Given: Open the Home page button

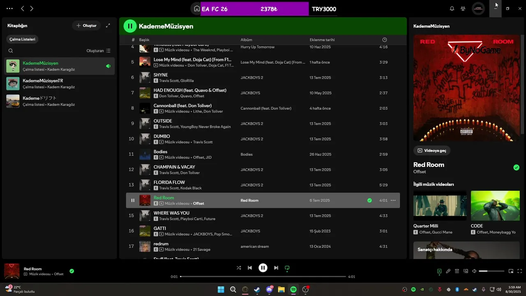Looking at the screenshot, I should click(x=197, y=9).
